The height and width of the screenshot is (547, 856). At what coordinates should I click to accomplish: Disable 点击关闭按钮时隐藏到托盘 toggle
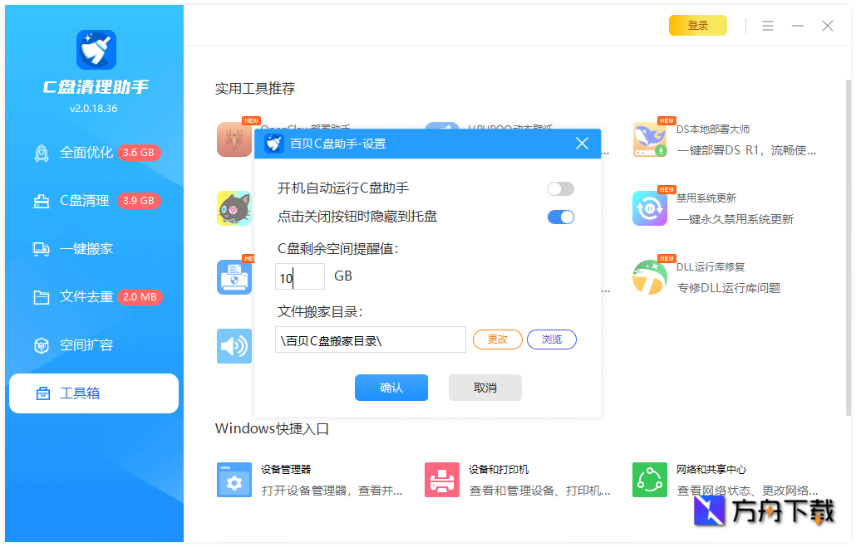coord(560,216)
